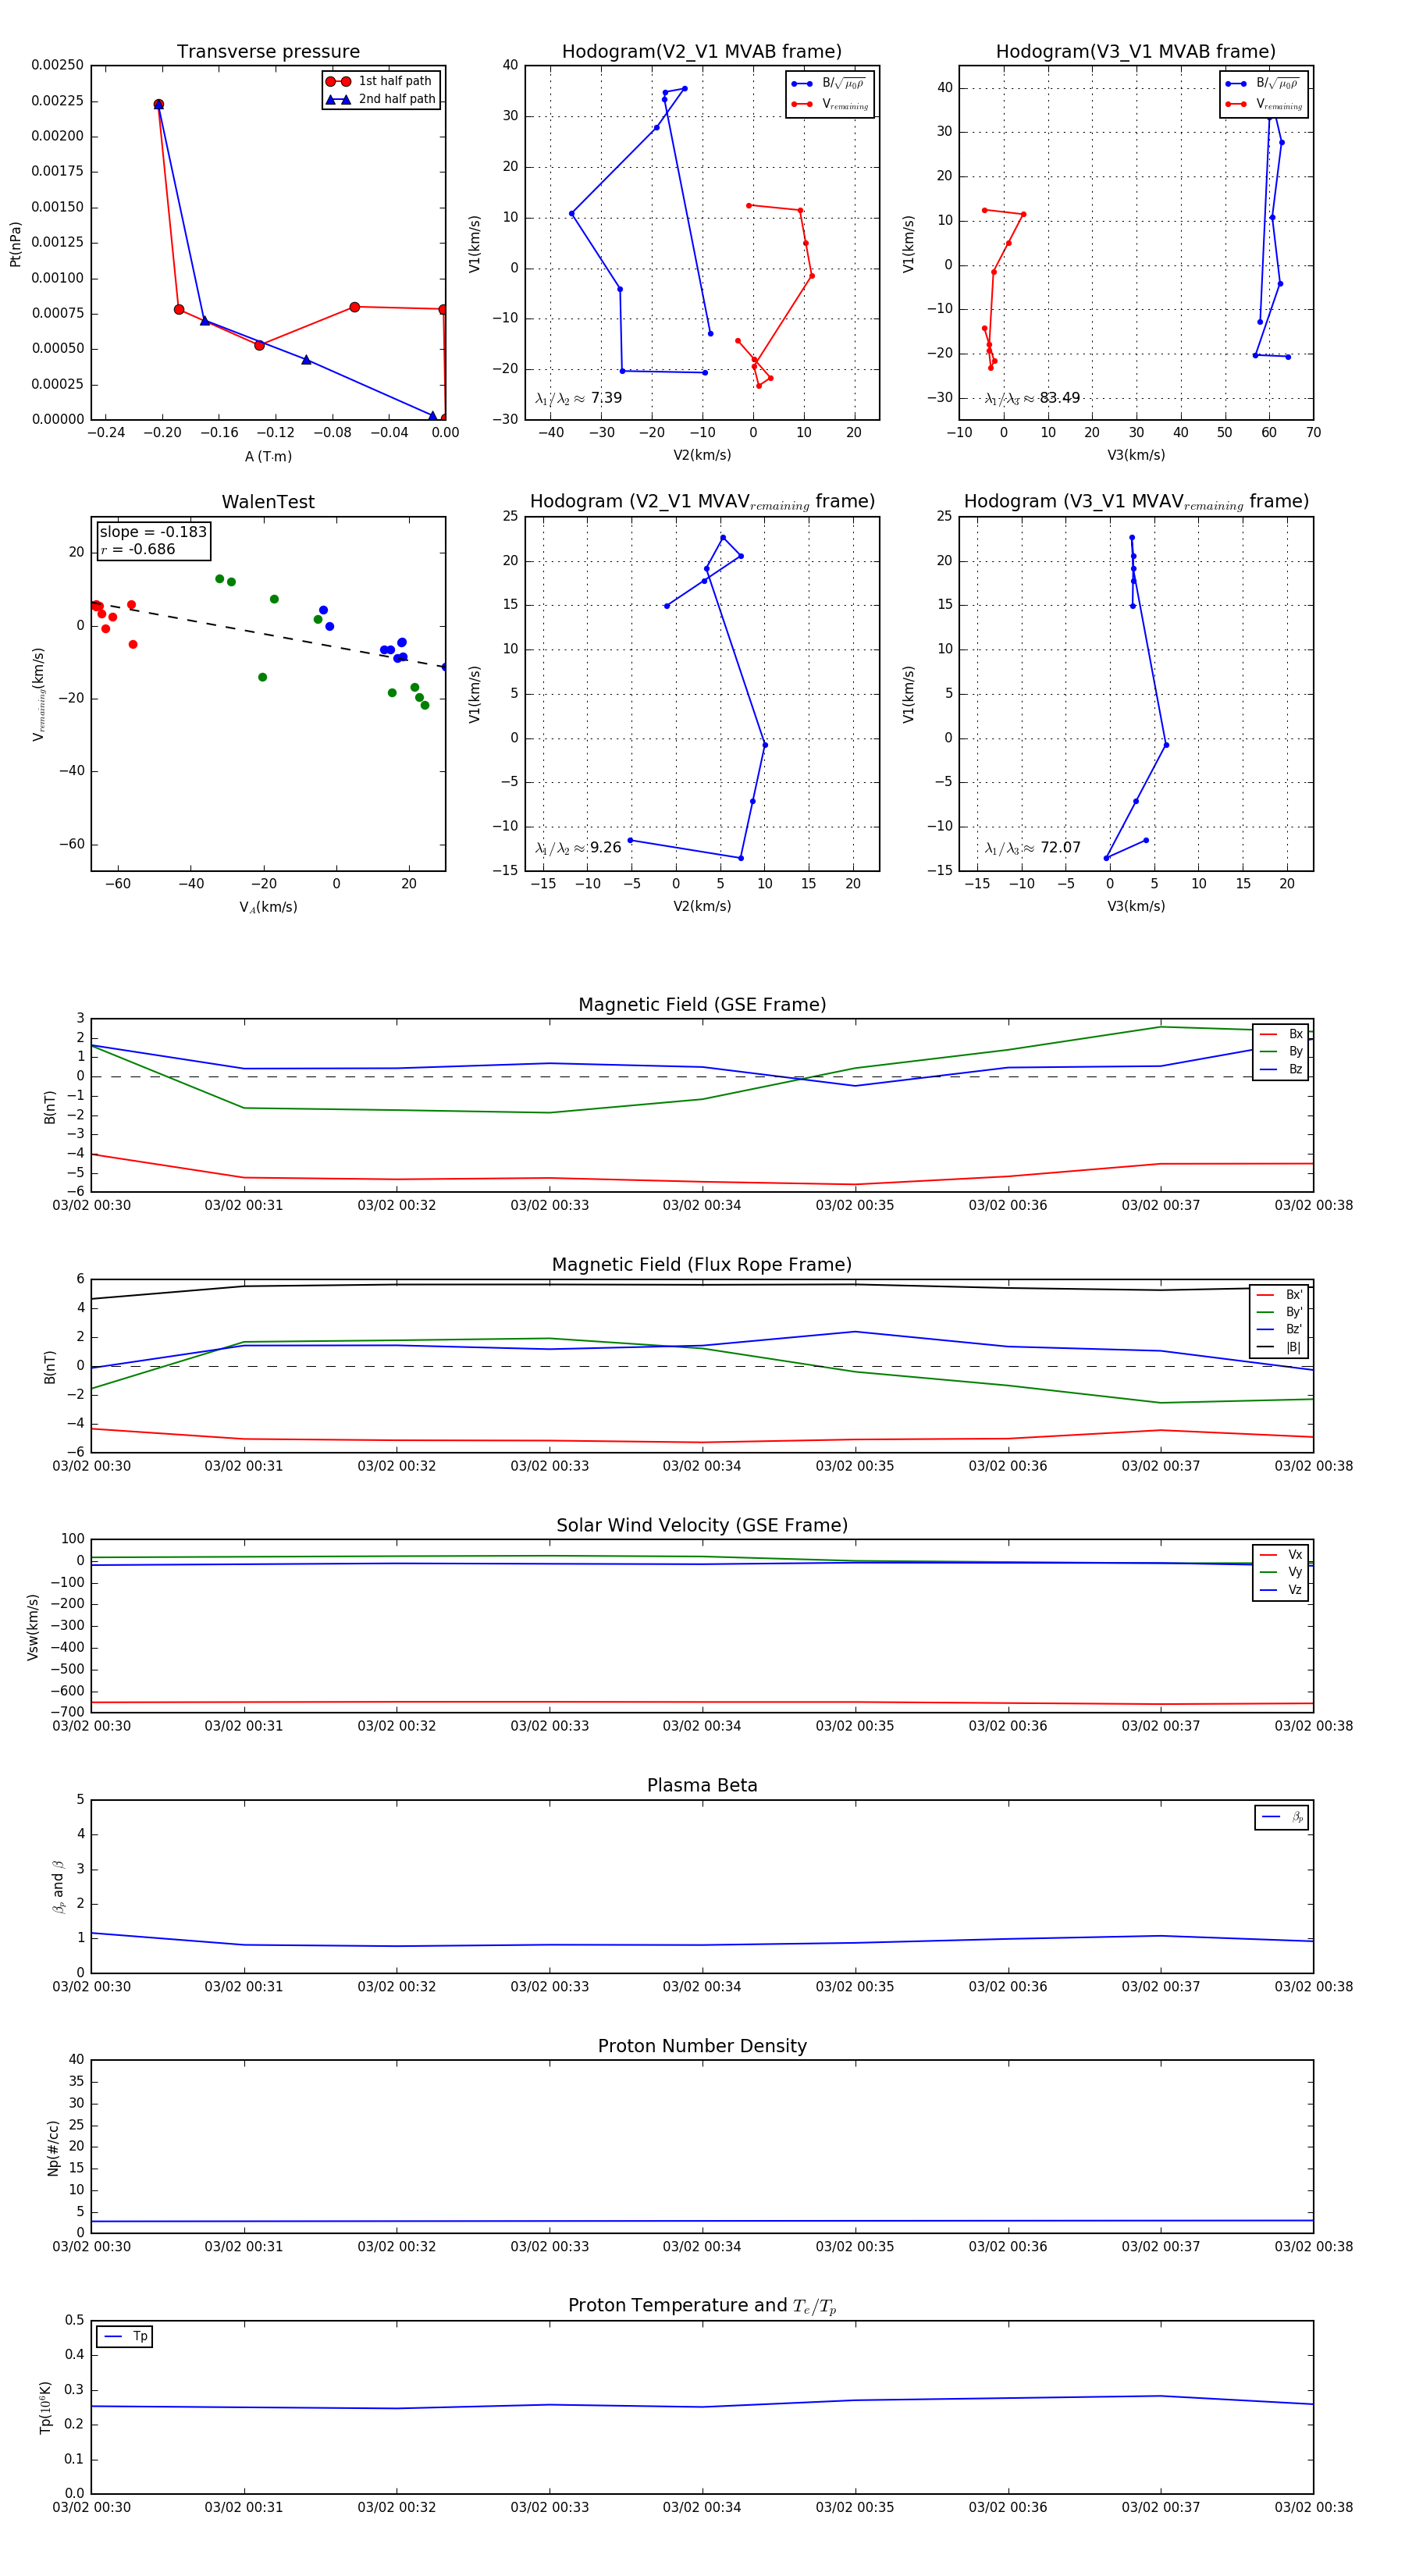Click the "2nd half path" legend entry
Image resolution: width=1405 pixels, height=2576 pixels.
[x=381, y=99]
